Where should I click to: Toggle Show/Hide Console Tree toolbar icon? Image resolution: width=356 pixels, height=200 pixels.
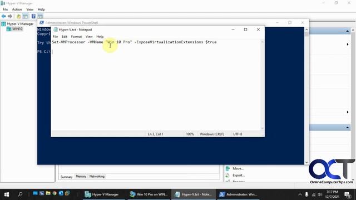coord(26,16)
